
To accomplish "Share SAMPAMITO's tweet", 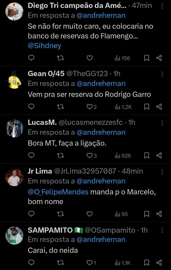I will (159, 263).
